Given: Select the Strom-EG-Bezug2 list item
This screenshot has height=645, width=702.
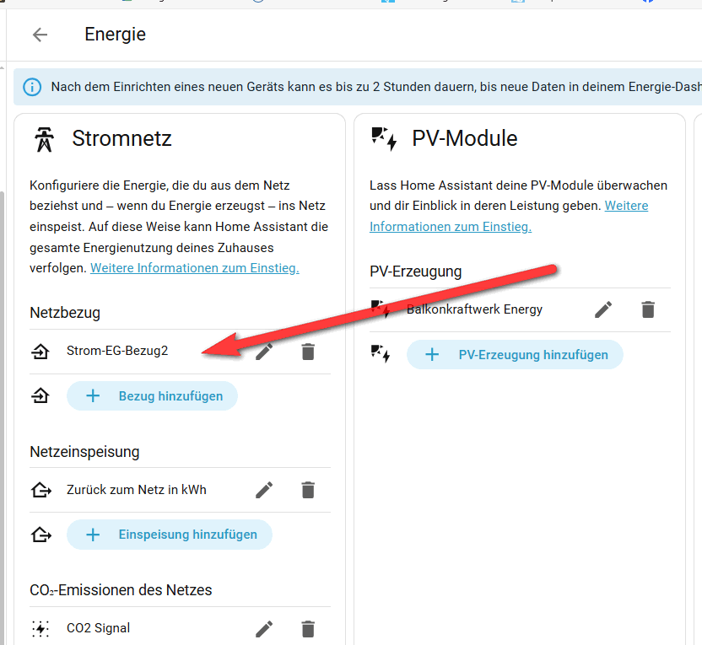Looking at the screenshot, I should coord(117,352).
